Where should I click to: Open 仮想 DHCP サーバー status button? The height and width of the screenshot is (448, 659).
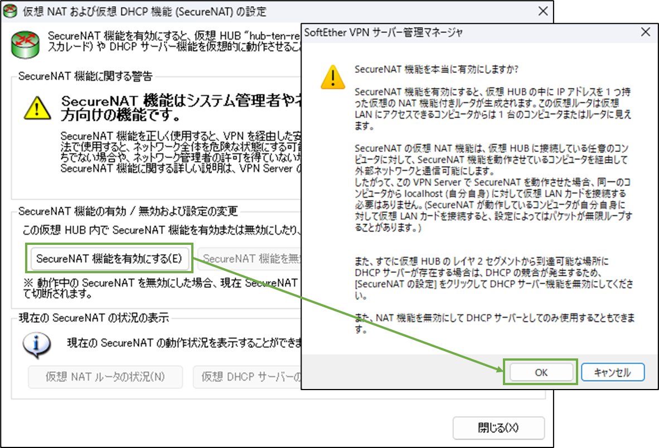click(247, 377)
